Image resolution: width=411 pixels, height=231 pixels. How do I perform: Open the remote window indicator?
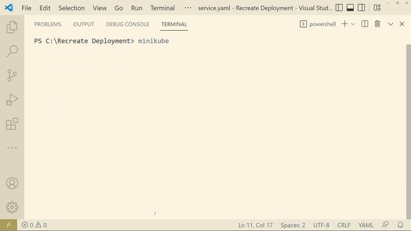[8, 225]
